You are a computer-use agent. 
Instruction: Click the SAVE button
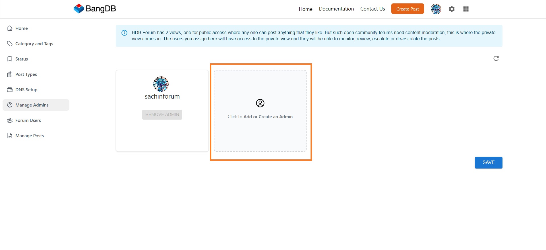click(489, 163)
